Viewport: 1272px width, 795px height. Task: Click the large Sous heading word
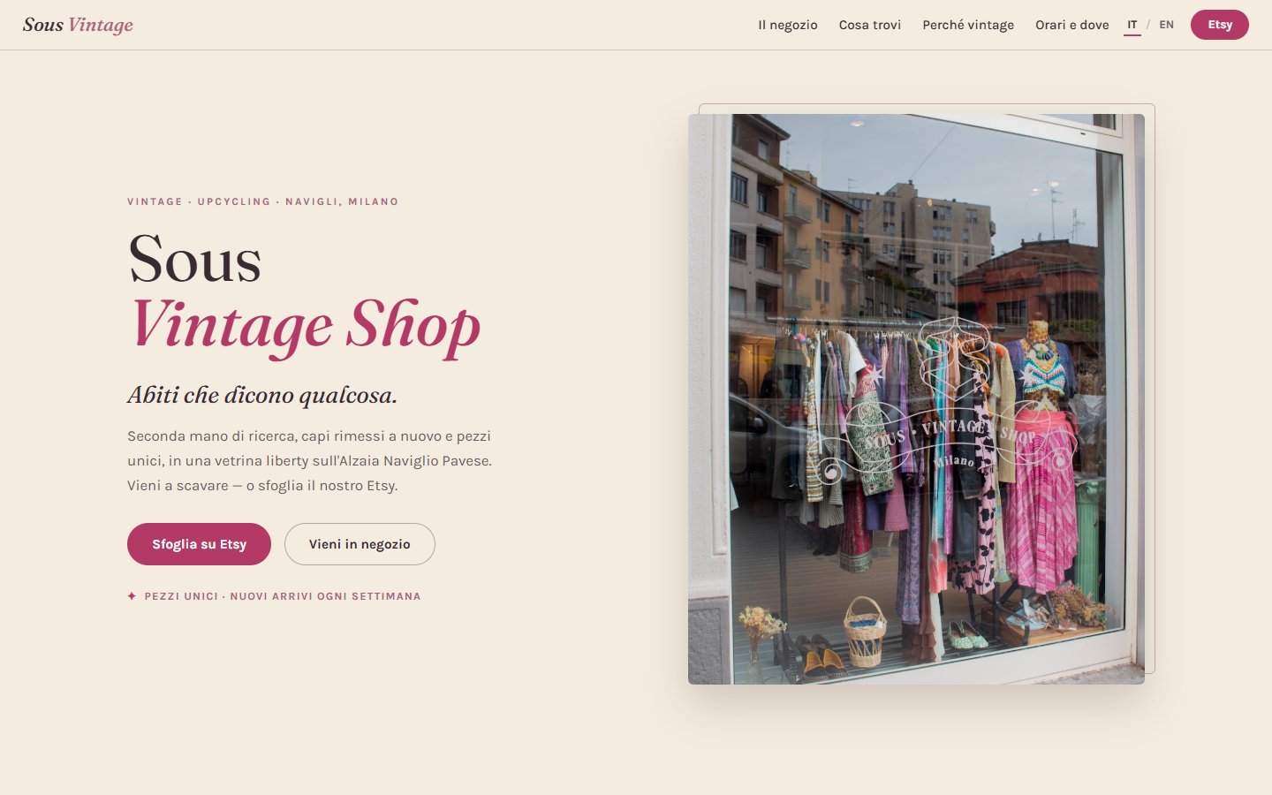pyautogui.click(x=194, y=260)
